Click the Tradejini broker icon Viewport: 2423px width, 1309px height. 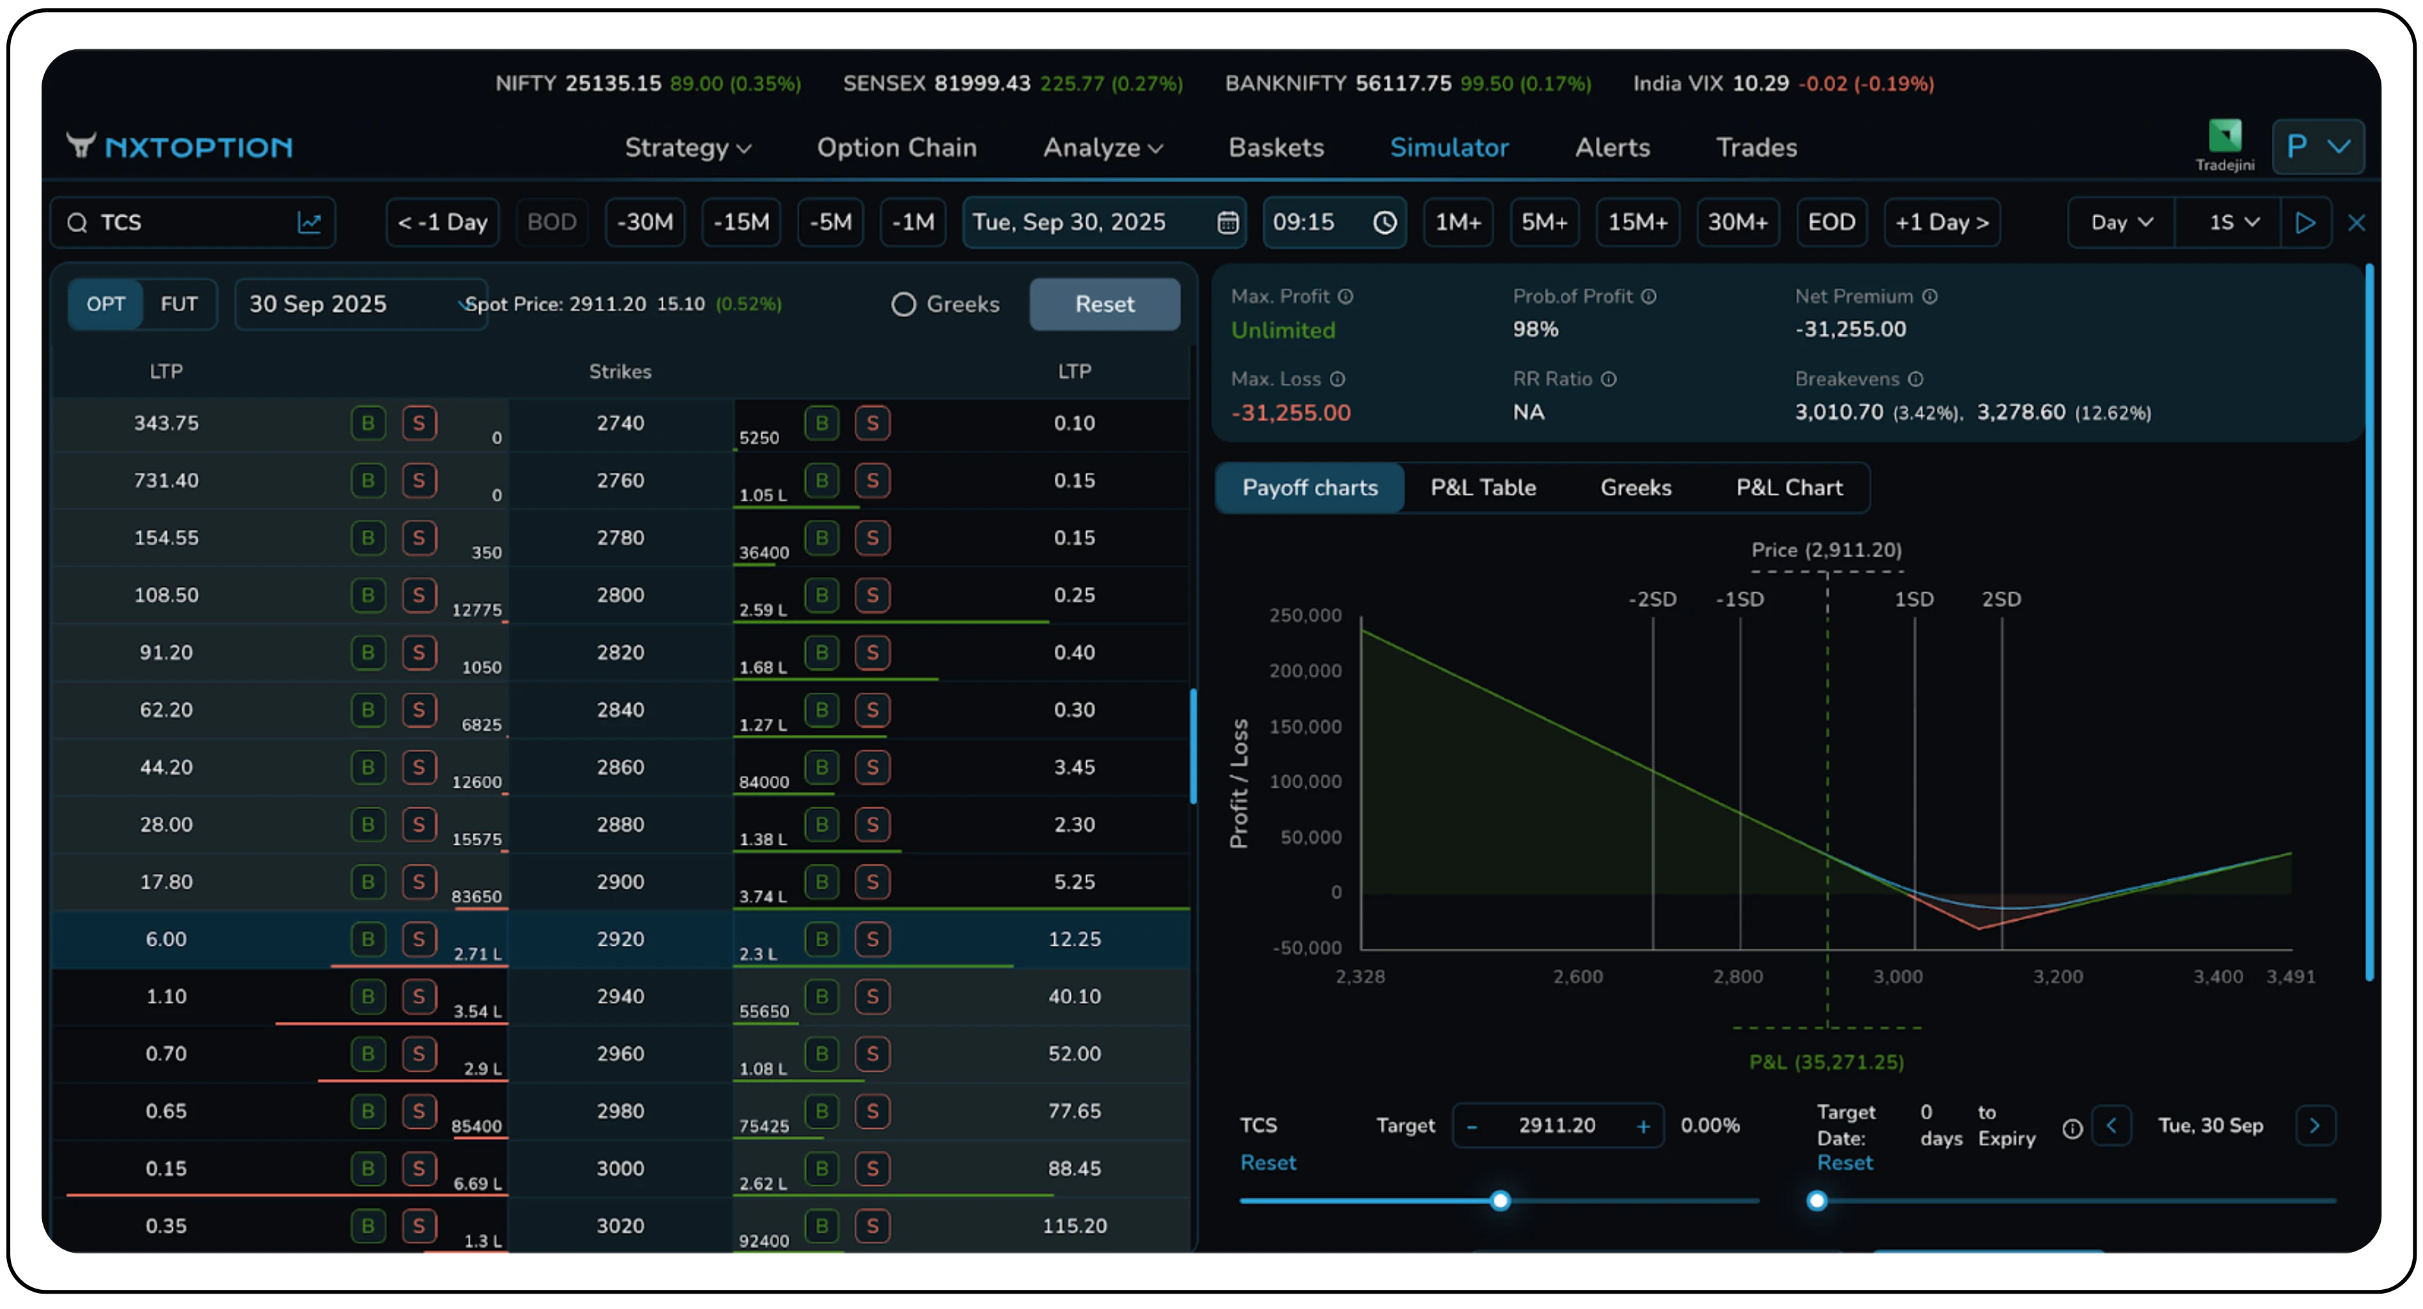(2225, 137)
